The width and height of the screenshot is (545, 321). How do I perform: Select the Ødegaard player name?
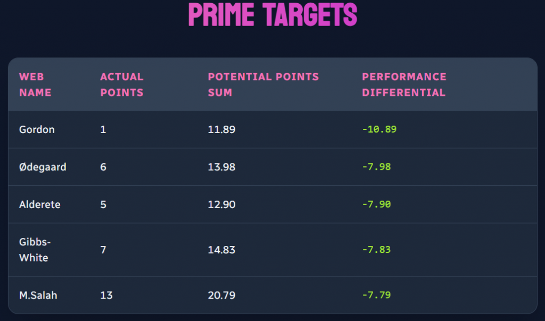point(43,167)
